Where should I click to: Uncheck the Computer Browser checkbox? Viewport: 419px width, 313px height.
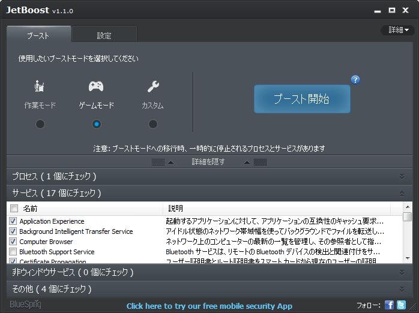13,241
